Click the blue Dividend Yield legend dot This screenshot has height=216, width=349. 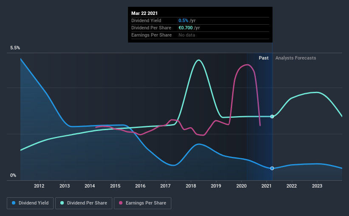(x=14, y=203)
